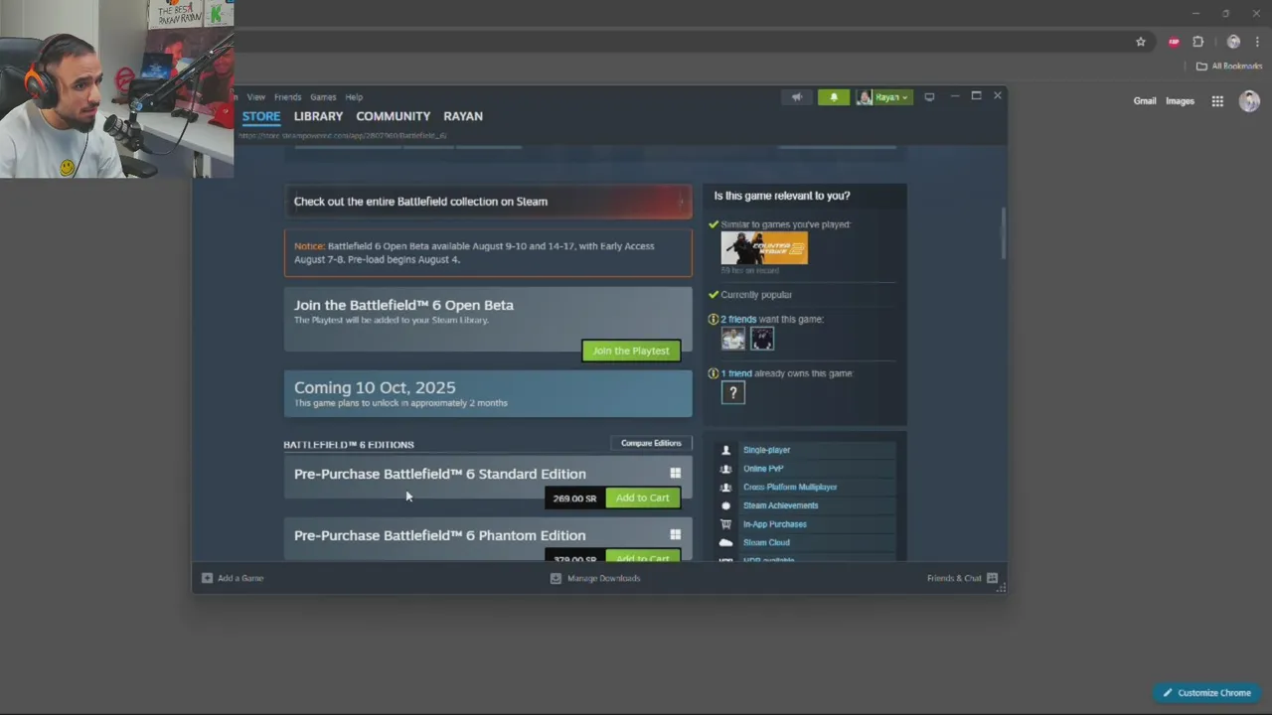Open the Help menu in Steam
Screen dimensions: 1272x715
(x=354, y=97)
